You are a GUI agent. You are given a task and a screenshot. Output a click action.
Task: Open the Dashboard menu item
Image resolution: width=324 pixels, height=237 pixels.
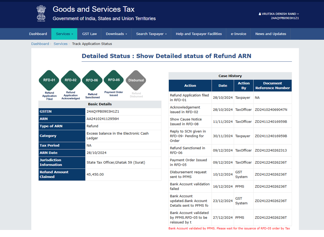pyautogui.click(x=38, y=34)
